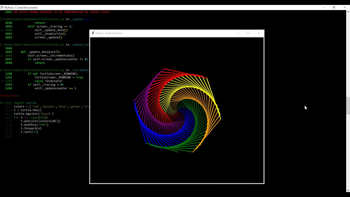The width and height of the screenshot is (350, 197).
Task: Click the IPython icon in title bar
Action: (2, 7)
